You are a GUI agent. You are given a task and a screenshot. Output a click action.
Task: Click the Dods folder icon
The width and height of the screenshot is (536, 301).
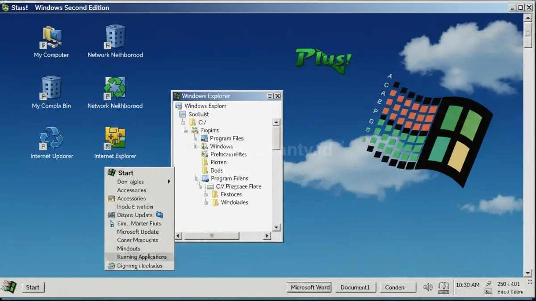[205, 170]
